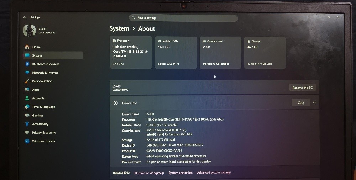Click the System monitor icon in sidebar
356x180 pixels.
(27, 55)
